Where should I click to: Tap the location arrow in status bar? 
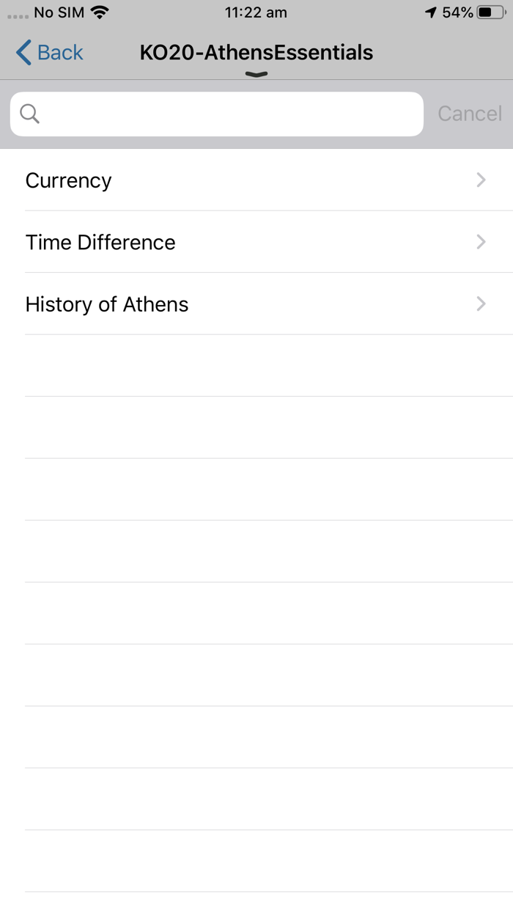point(431,12)
